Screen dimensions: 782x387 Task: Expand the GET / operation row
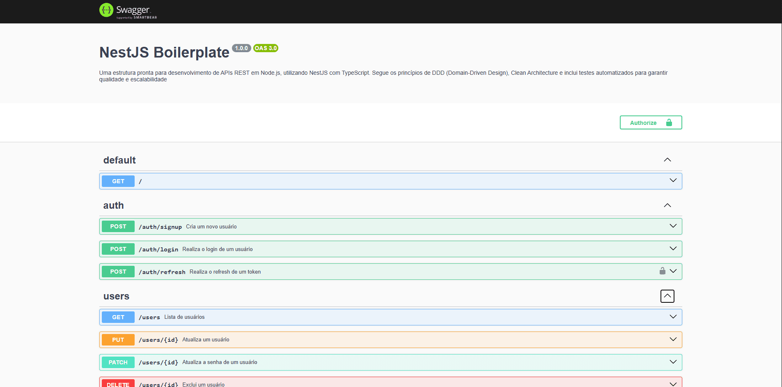[672, 180]
